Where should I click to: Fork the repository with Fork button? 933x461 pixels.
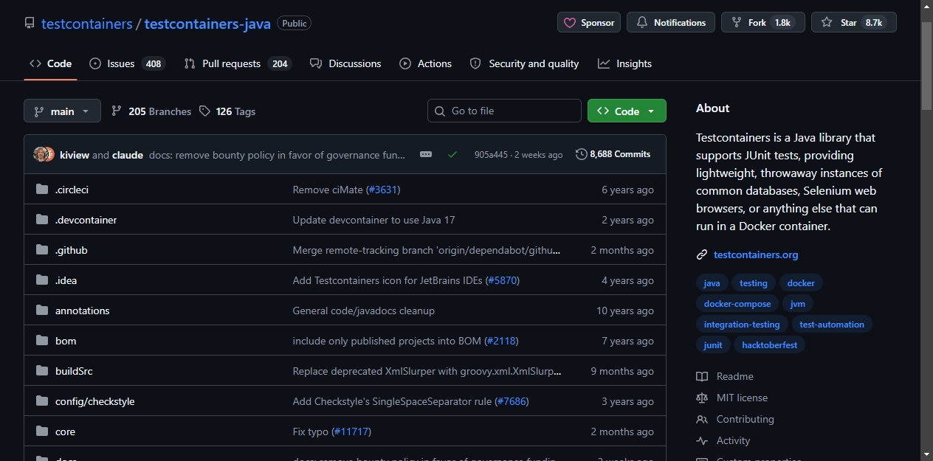(x=763, y=23)
